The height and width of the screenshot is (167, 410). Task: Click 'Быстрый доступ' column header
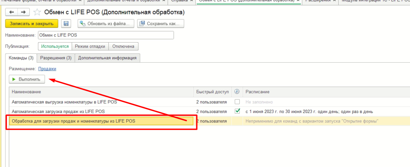[213, 92]
